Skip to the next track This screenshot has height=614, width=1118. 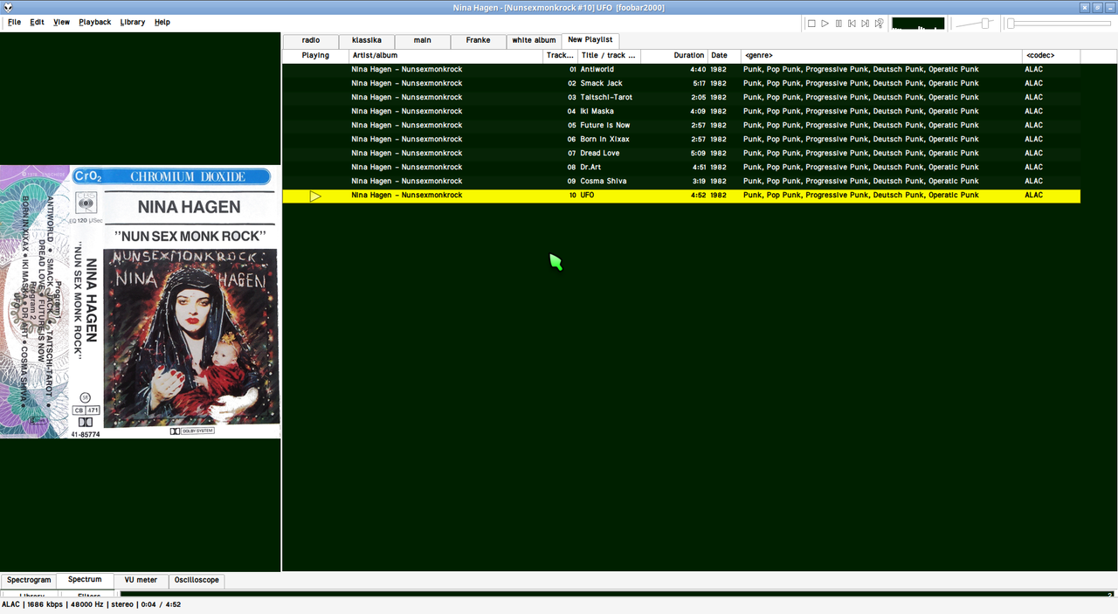(865, 24)
